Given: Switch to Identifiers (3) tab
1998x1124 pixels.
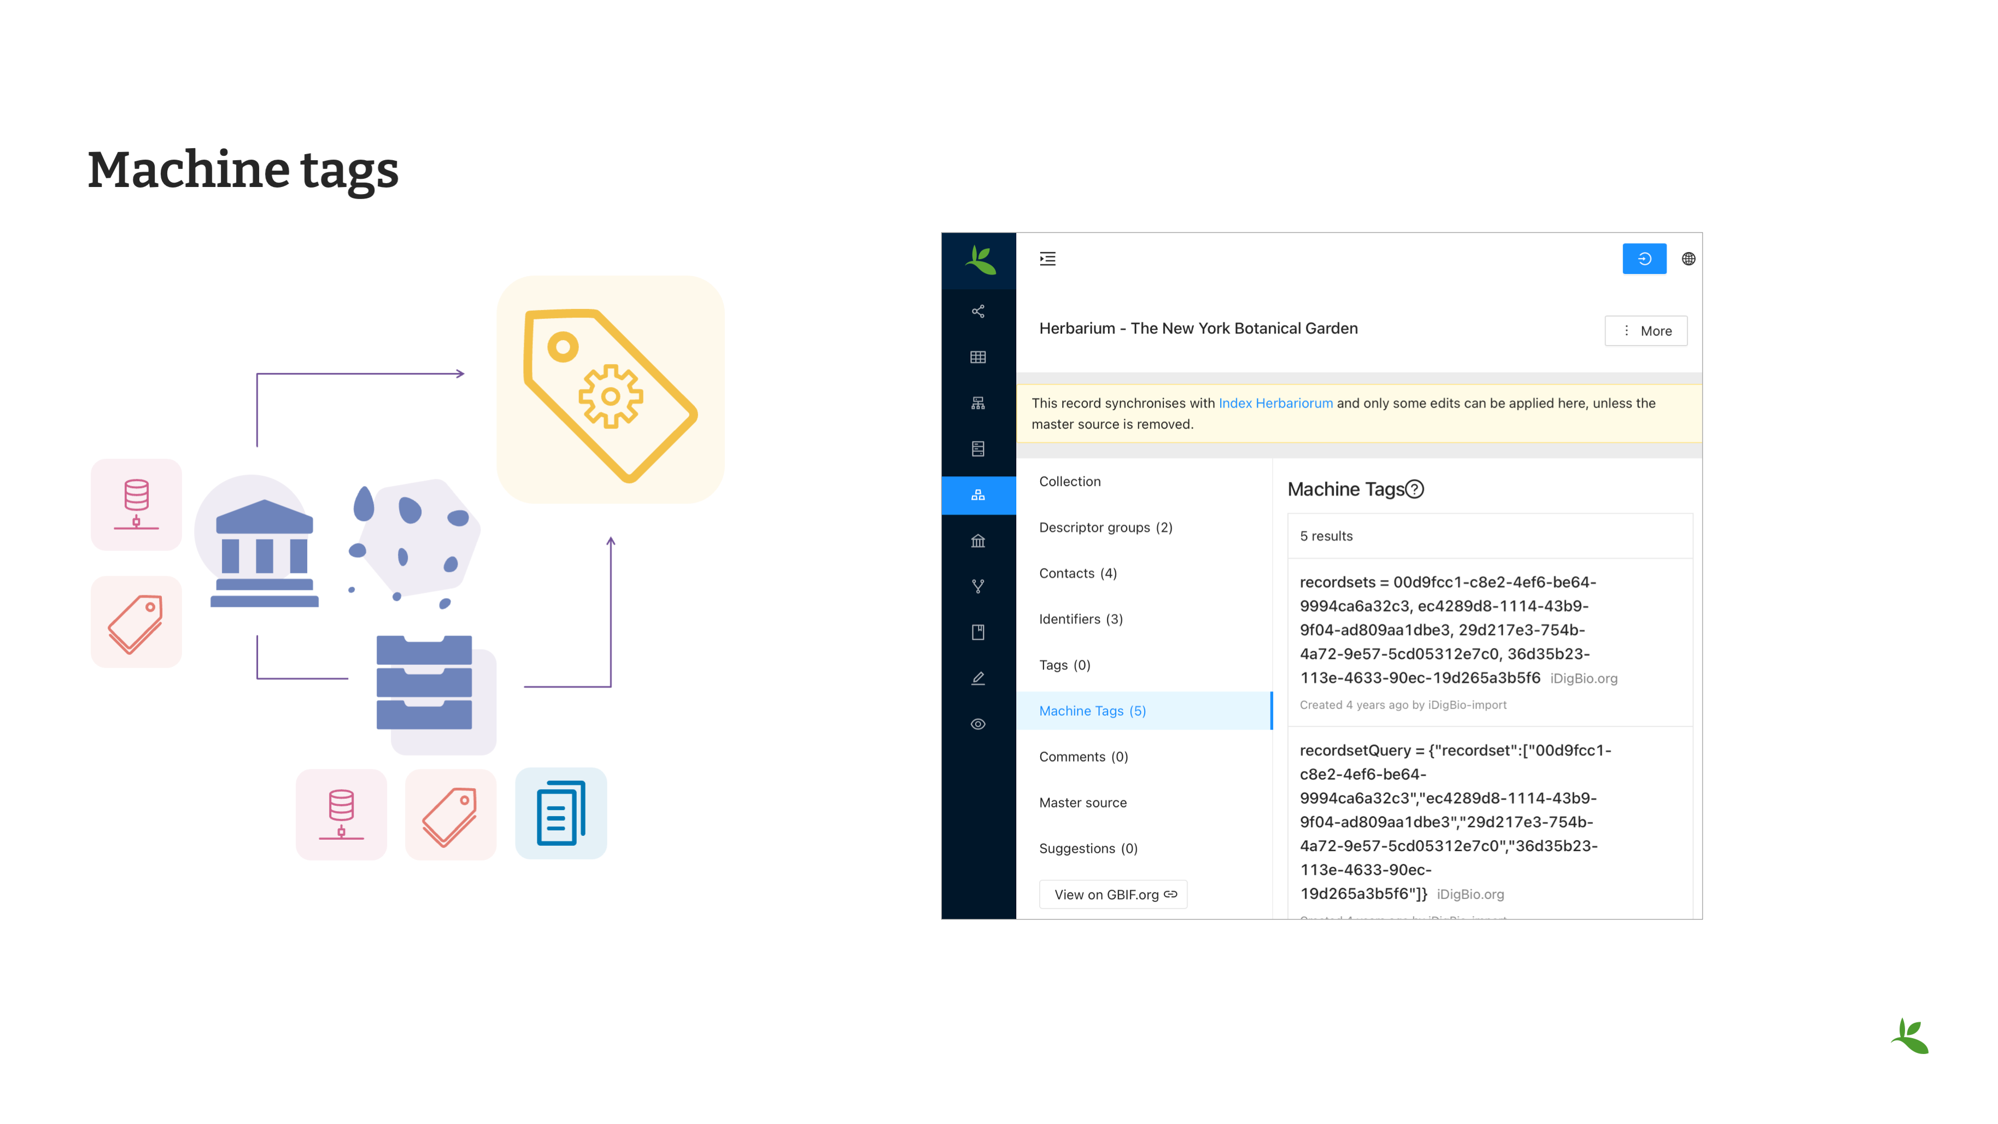Looking at the screenshot, I should [1080, 619].
